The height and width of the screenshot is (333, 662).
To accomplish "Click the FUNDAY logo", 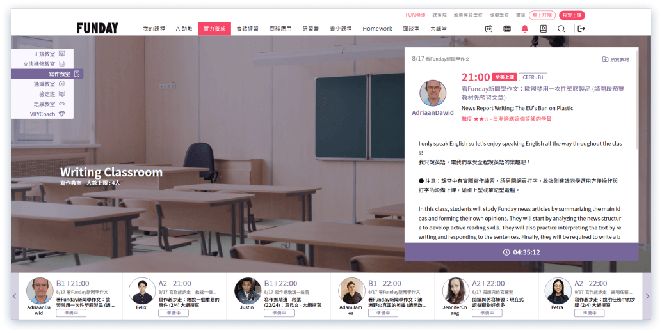I will 97,28.
